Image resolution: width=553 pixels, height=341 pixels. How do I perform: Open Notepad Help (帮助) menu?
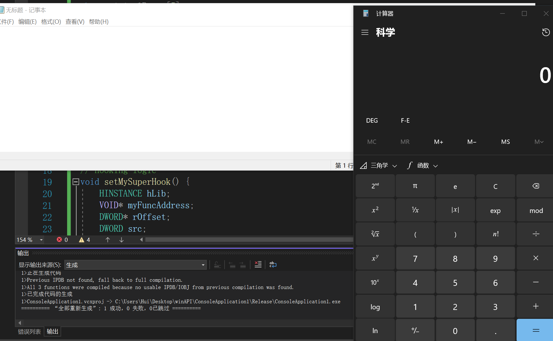click(x=99, y=22)
